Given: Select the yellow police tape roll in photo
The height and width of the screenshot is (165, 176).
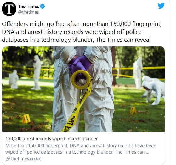Looking at the screenshot, I should tap(81, 79).
